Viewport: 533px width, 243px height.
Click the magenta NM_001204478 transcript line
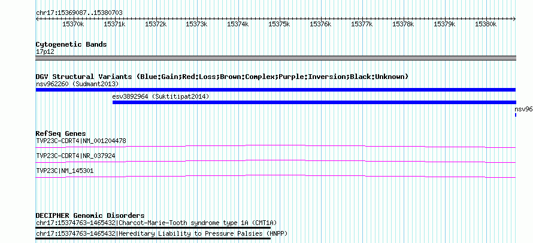[x=275, y=146]
